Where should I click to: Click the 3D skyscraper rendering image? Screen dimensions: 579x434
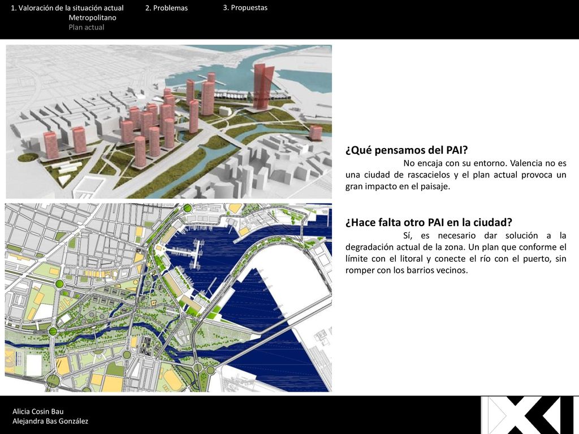pyautogui.click(x=168, y=122)
